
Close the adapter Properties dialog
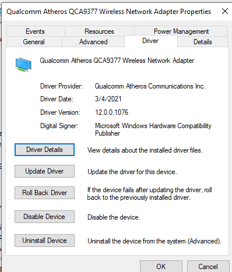point(225,11)
